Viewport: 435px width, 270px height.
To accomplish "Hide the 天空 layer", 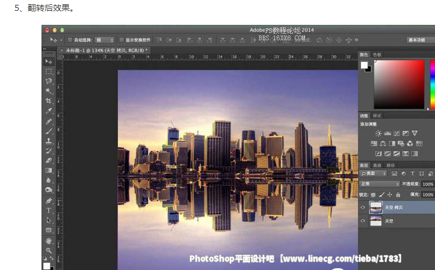I will 363,221.
